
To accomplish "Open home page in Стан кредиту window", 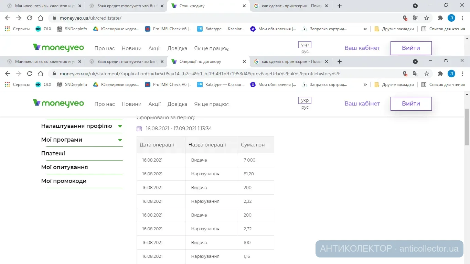I will pos(41,18).
